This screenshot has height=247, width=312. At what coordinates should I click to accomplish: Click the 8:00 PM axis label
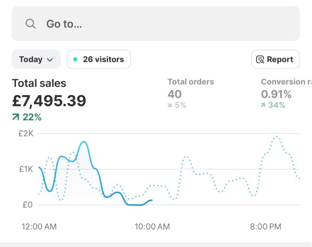(266, 226)
